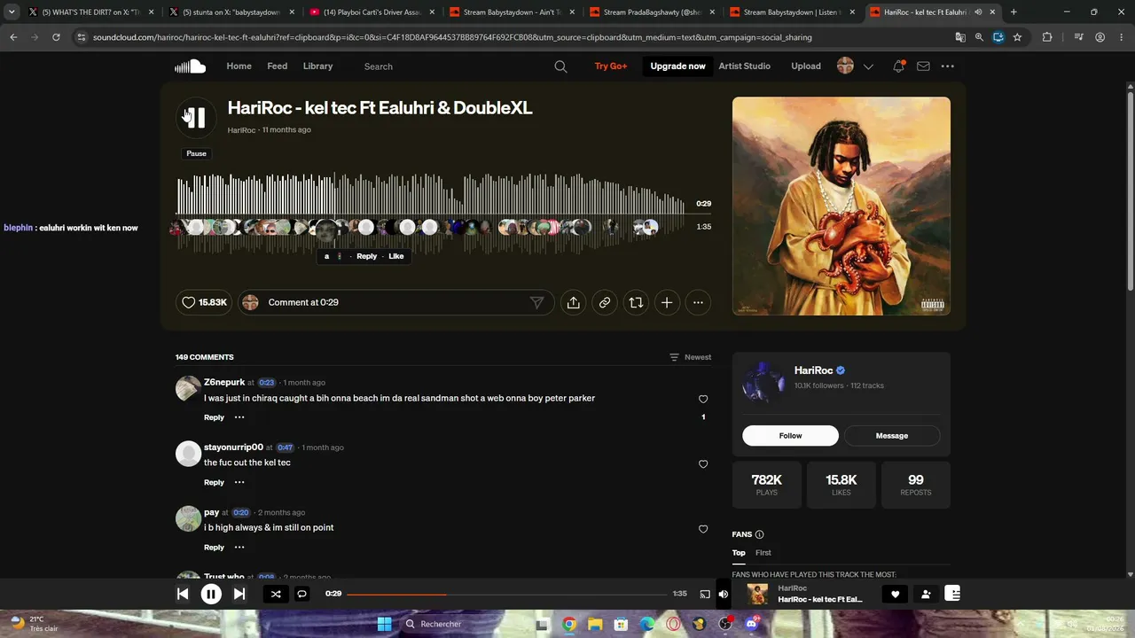Open the Windows Start menu
Screen dimensions: 1135x638
pyautogui.click(x=384, y=624)
